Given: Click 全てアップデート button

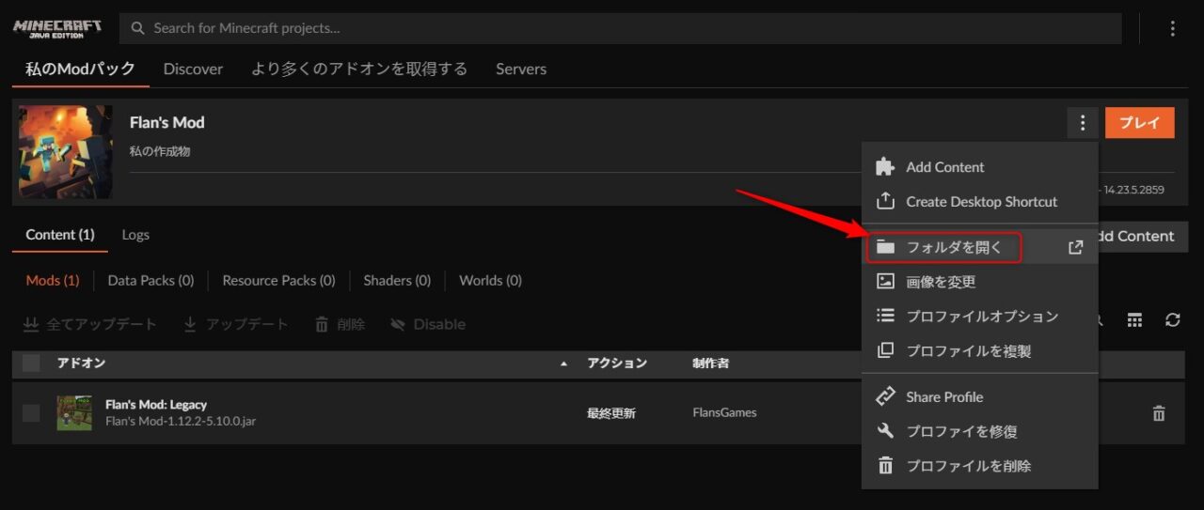Looking at the screenshot, I should tap(90, 324).
